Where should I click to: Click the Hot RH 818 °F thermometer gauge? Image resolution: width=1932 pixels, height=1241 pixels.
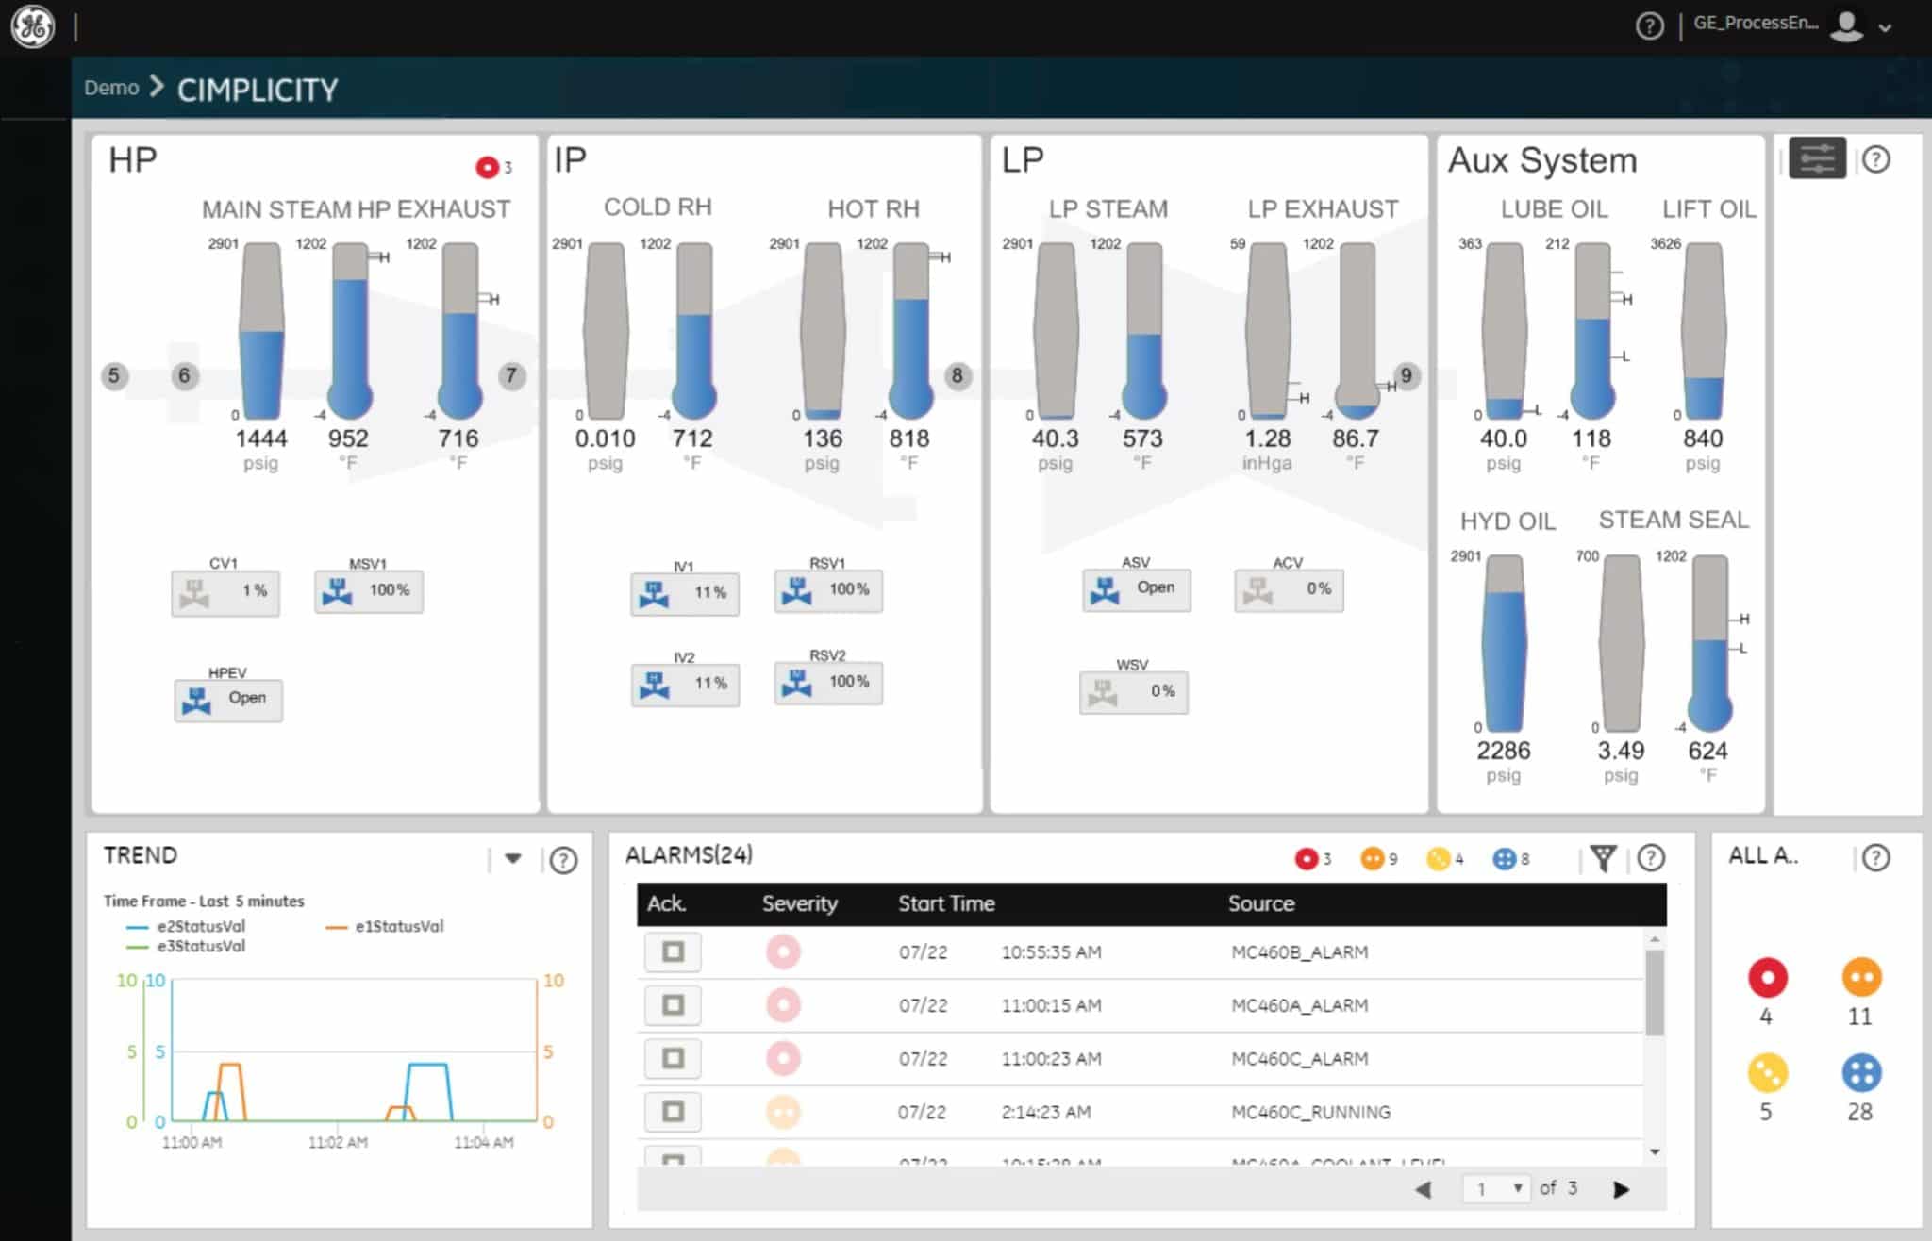point(910,331)
